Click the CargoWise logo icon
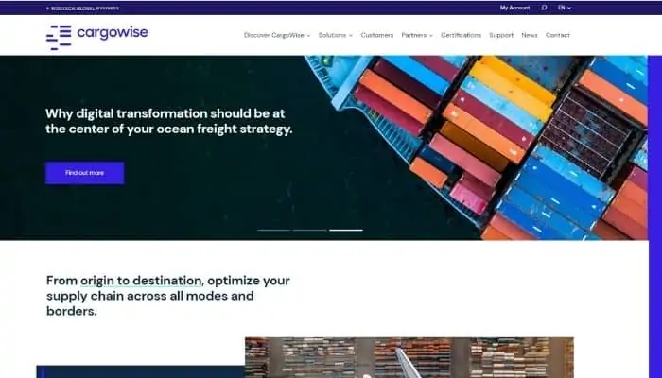Image resolution: width=662 pixels, height=378 pixels. click(59, 37)
